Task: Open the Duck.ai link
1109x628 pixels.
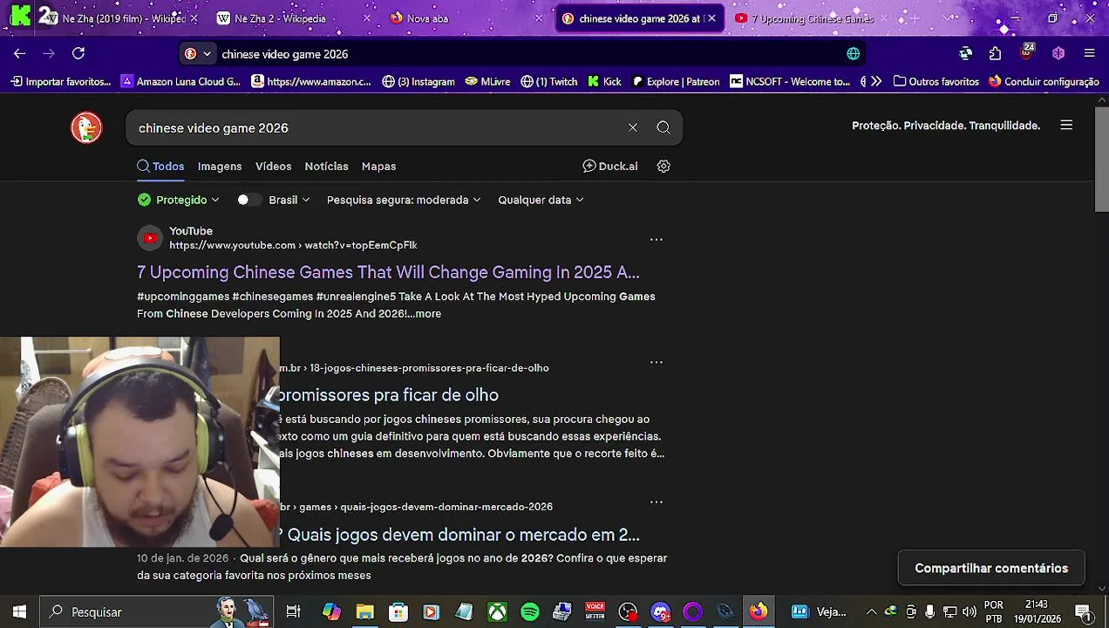Action: (x=610, y=166)
